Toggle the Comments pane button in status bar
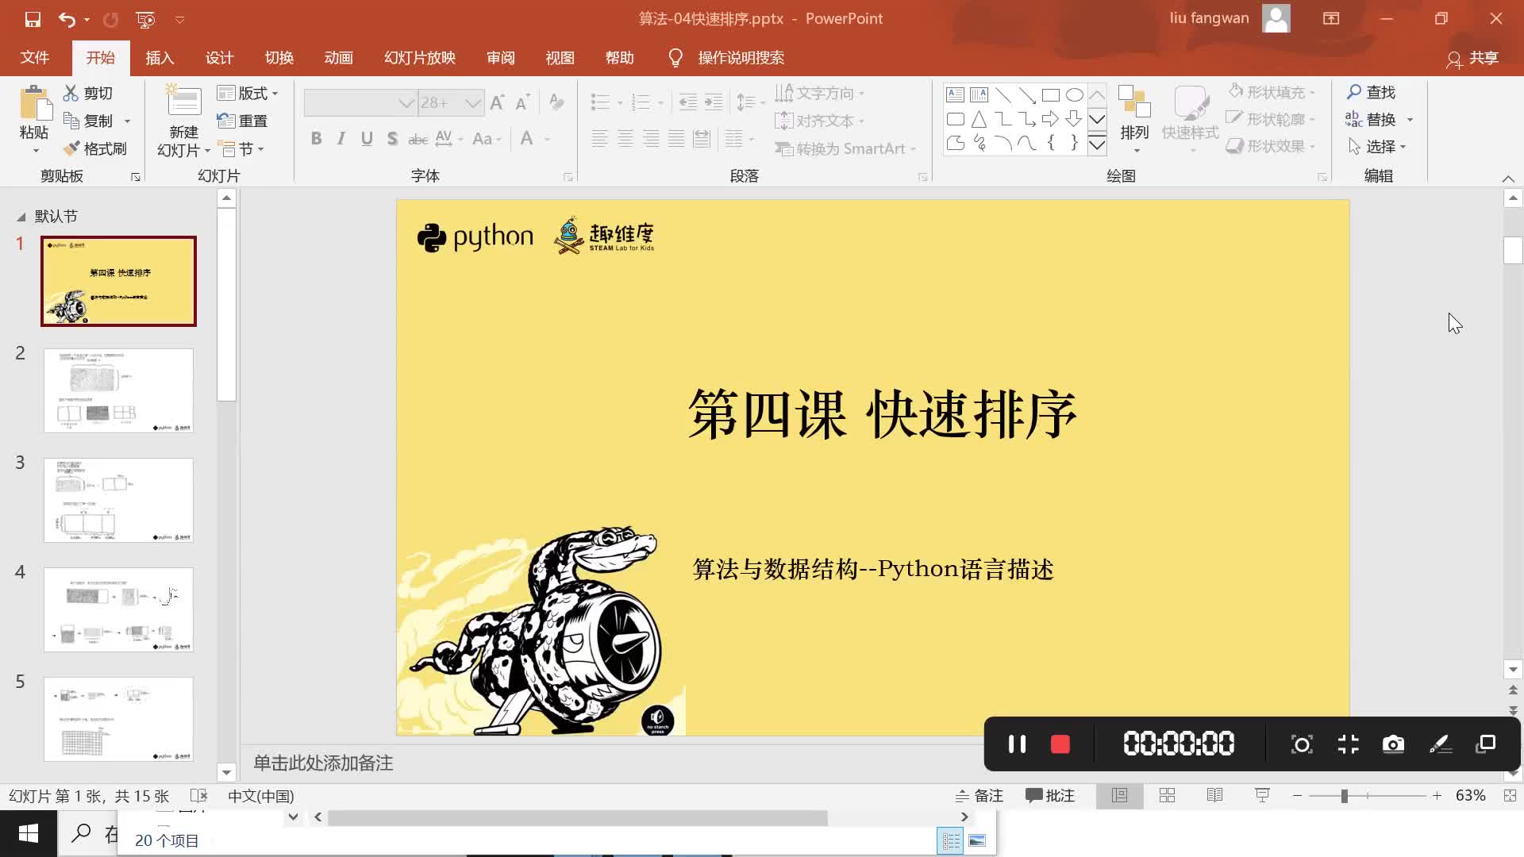The image size is (1524, 857). pos(1049,796)
